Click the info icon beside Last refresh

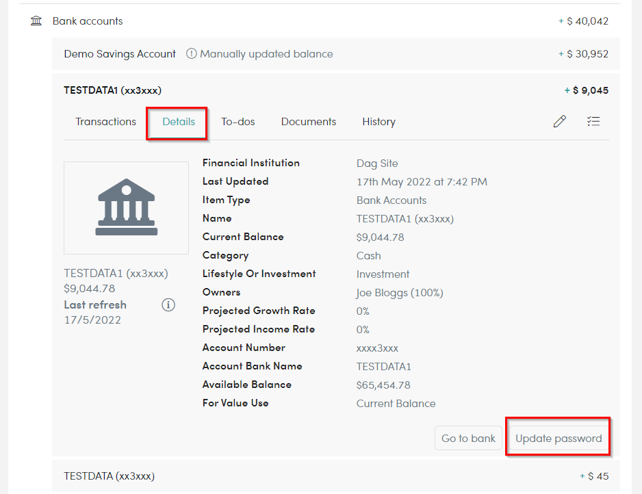click(168, 305)
